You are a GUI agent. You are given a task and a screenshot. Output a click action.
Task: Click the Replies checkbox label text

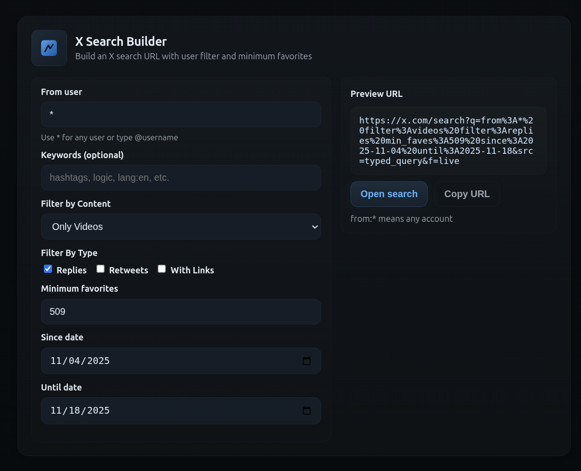point(71,270)
